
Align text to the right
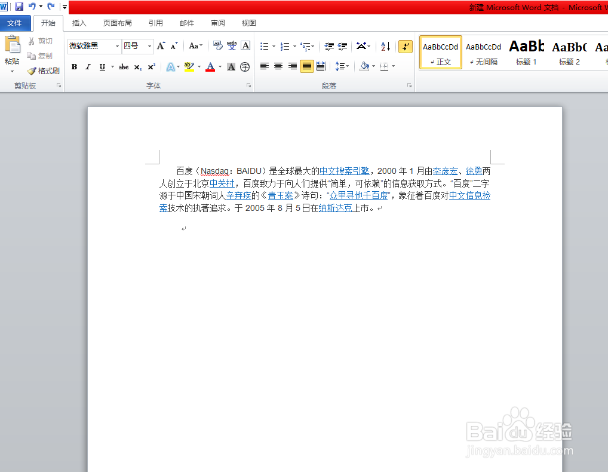coord(293,66)
